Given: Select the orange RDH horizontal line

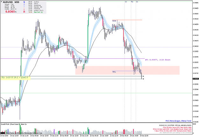Looking at the screenshot, I should coord(127,20).
